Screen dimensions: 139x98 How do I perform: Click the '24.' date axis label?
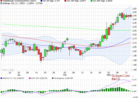click(100, 73)
